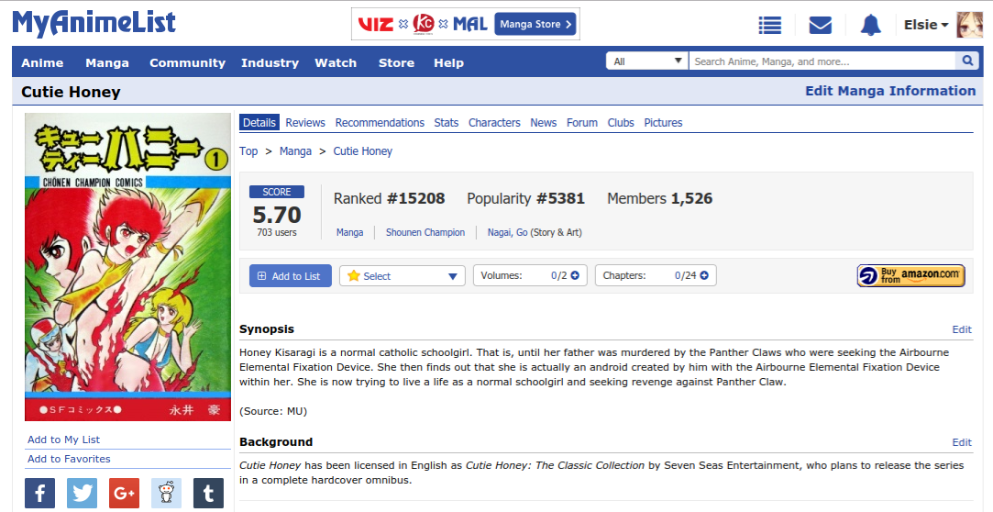
Task: Click Cutie Honey in the breadcrumb
Action: click(363, 150)
